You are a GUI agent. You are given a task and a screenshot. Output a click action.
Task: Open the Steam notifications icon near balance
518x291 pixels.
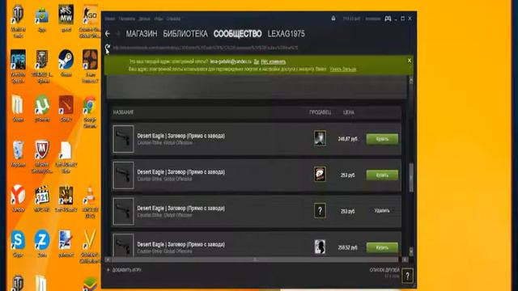point(333,19)
